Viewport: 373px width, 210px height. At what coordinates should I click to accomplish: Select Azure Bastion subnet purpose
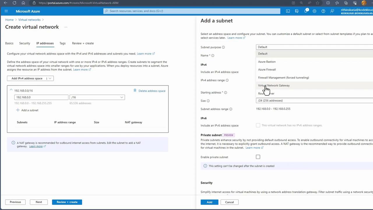[x=314, y=62]
